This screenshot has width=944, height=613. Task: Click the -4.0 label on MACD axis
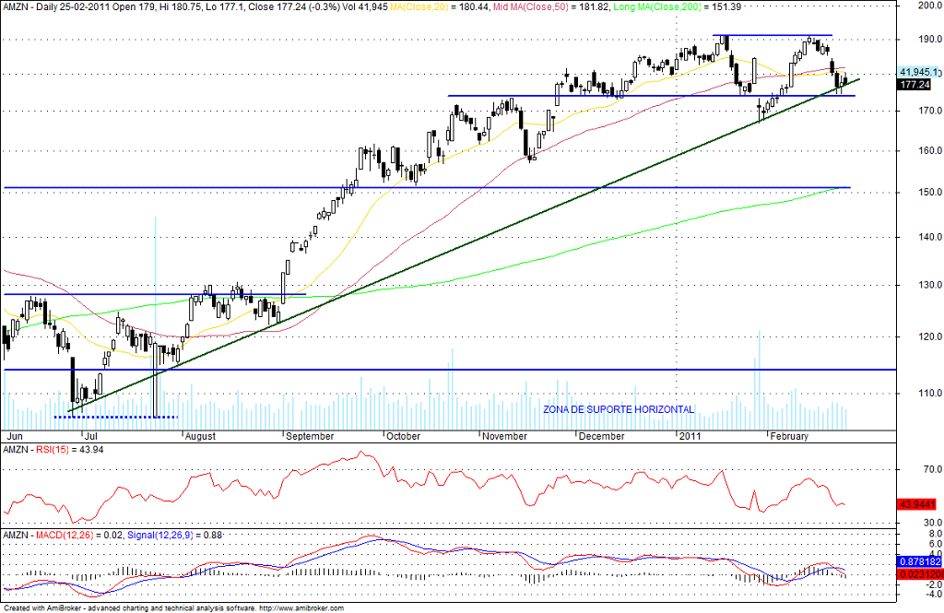934,595
